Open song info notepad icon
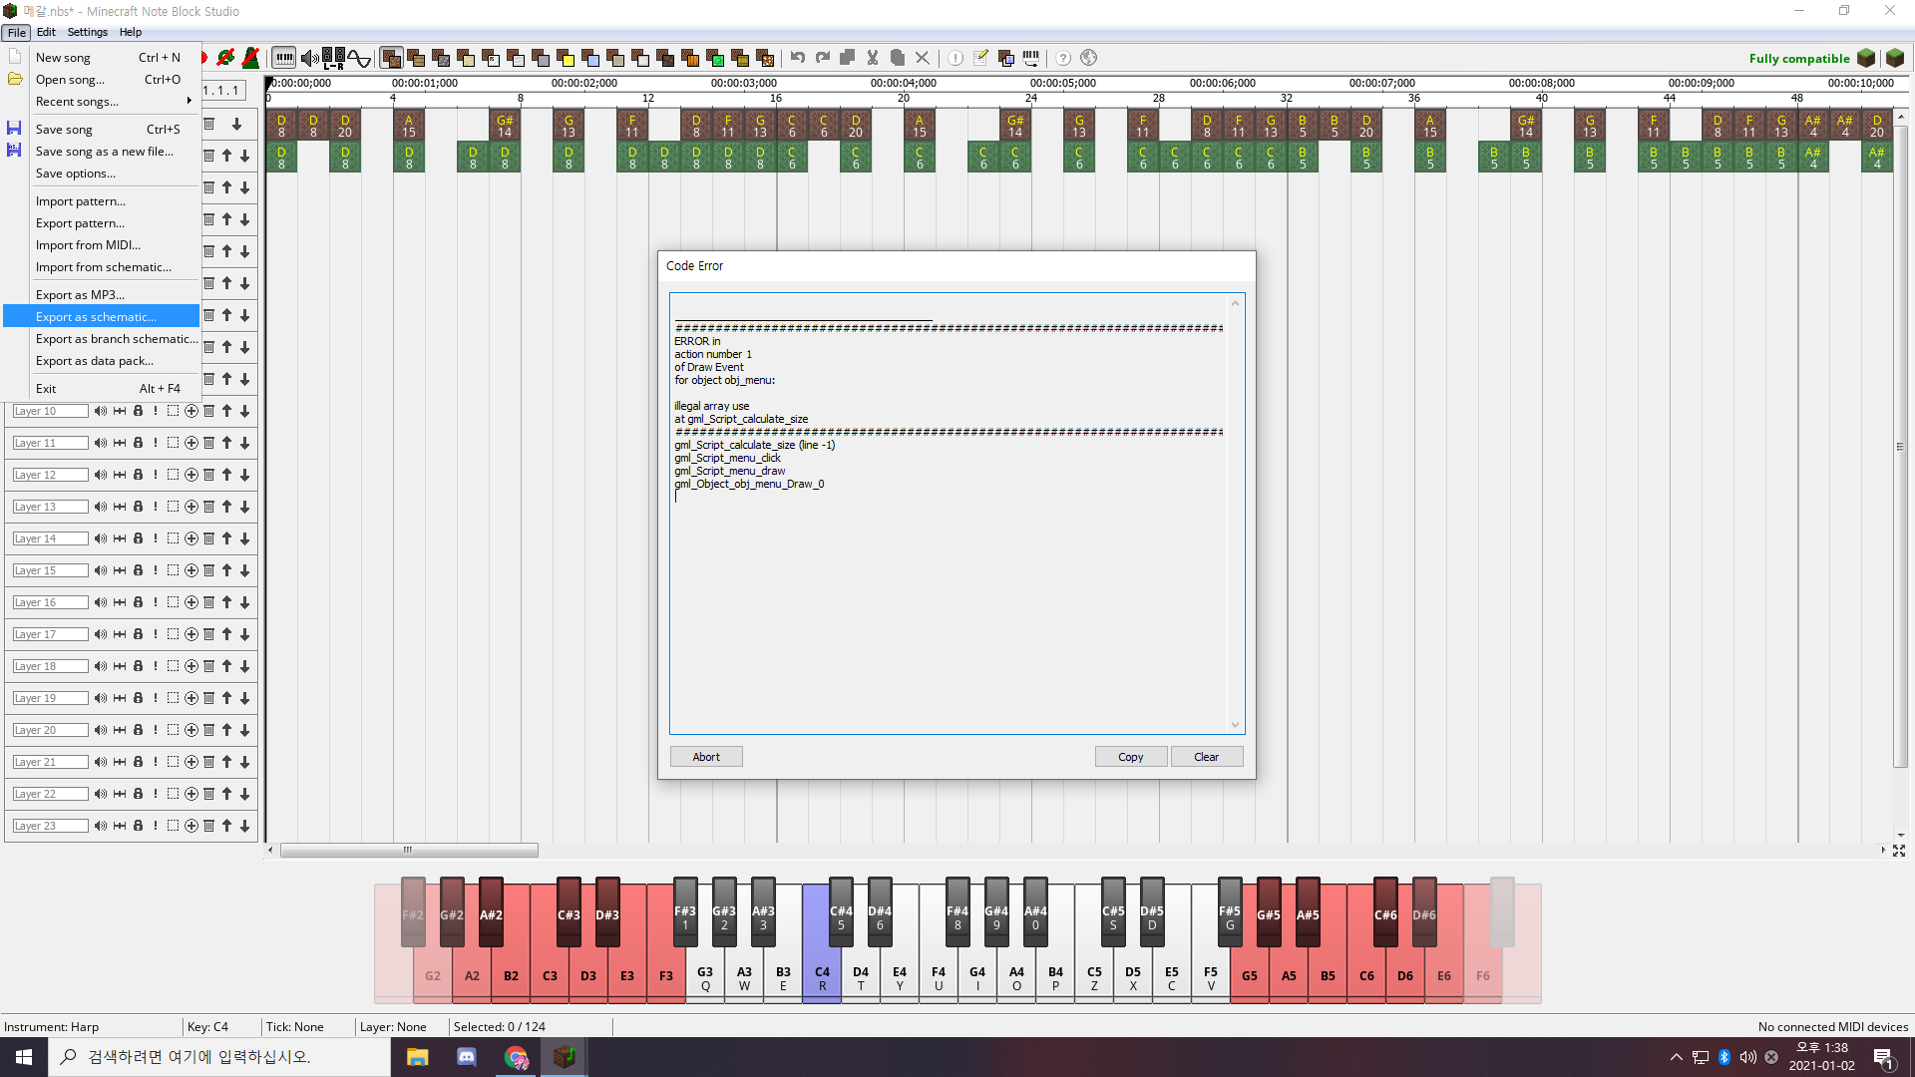The width and height of the screenshot is (1915, 1077). tap(981, 58)
